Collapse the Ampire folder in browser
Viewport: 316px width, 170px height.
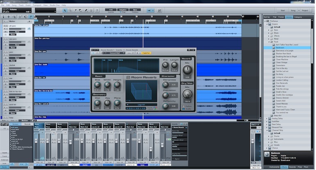pyautogui.click(x=267, y=24)
